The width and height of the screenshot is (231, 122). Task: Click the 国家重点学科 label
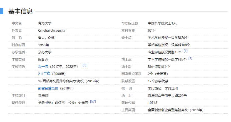(x=131, y=74)
